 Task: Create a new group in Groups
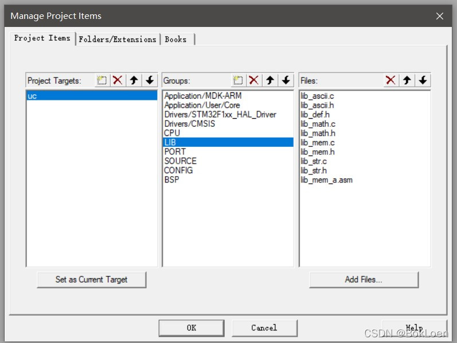238,80
